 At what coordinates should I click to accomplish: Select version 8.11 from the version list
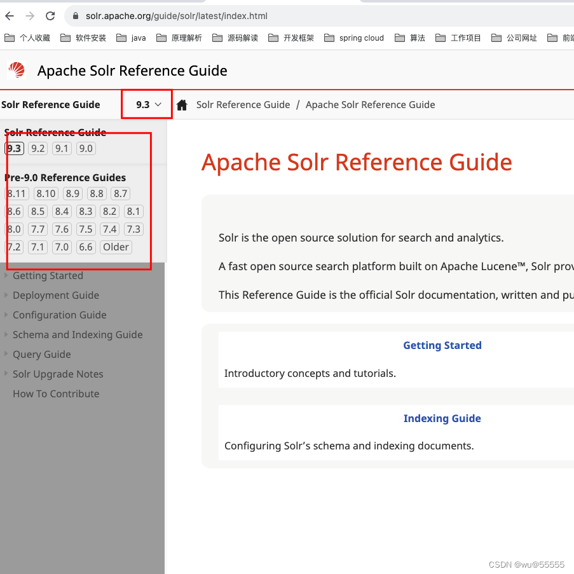(x=17, y=193)
